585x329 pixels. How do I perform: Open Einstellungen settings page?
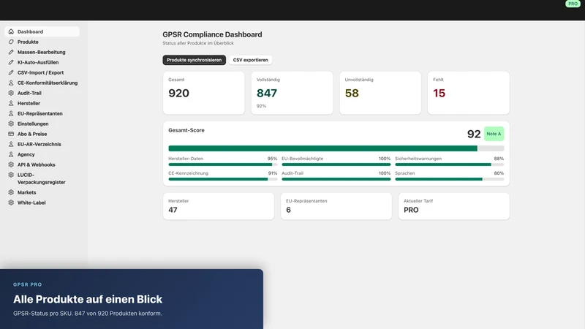(42, 124)
